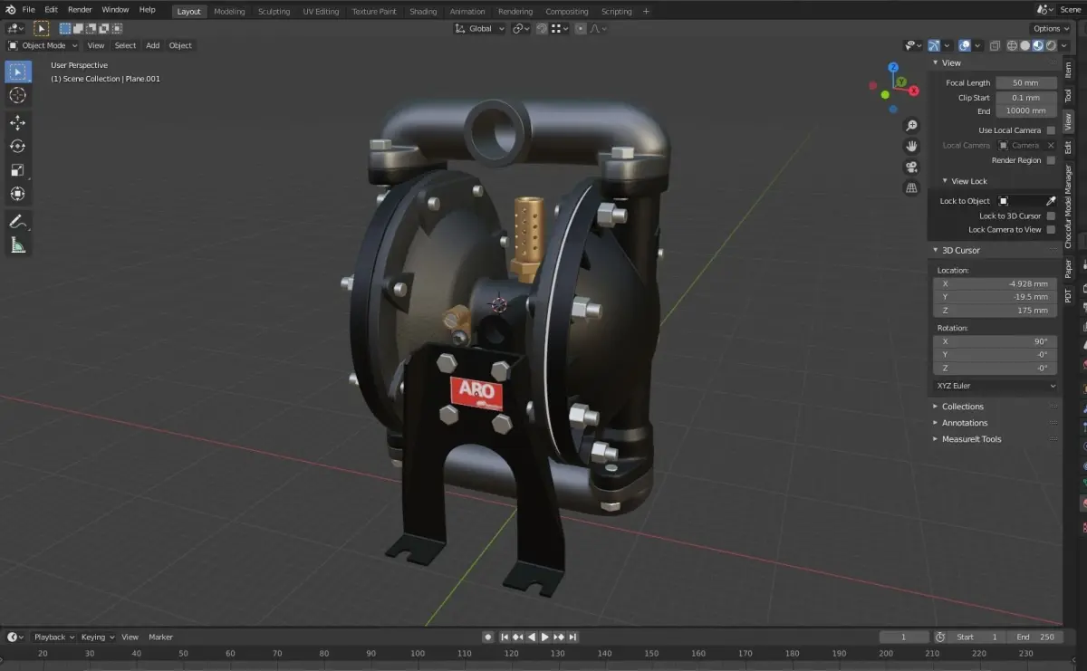Click the End frame 250 field
Viewport: 1087px width, 671px height.
(x=1034, y=637)
